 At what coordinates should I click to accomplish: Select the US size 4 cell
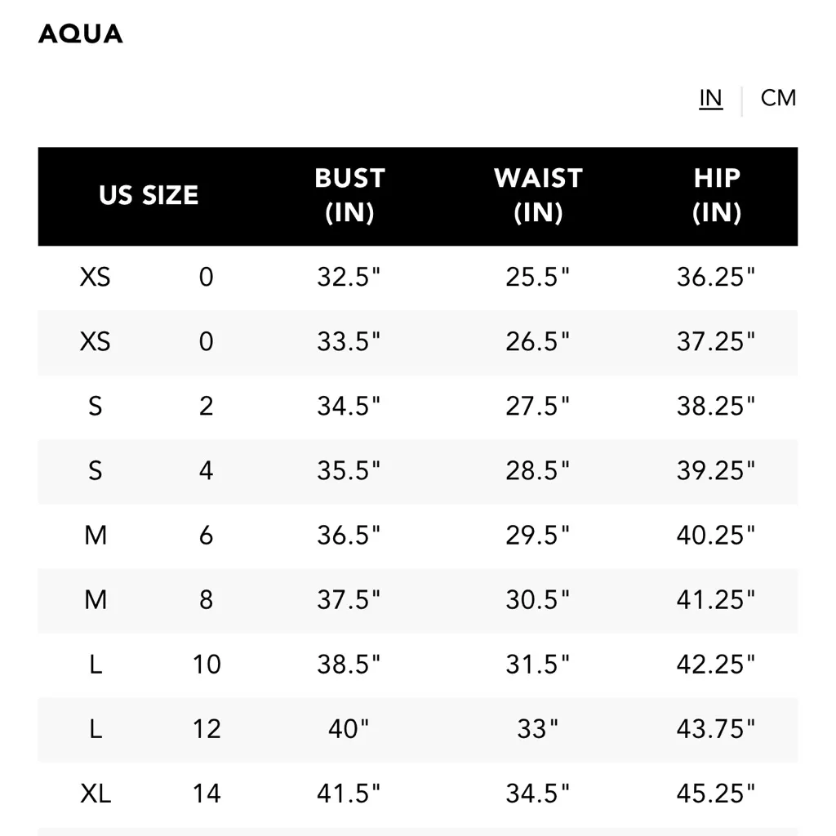[x=206, y=471]
